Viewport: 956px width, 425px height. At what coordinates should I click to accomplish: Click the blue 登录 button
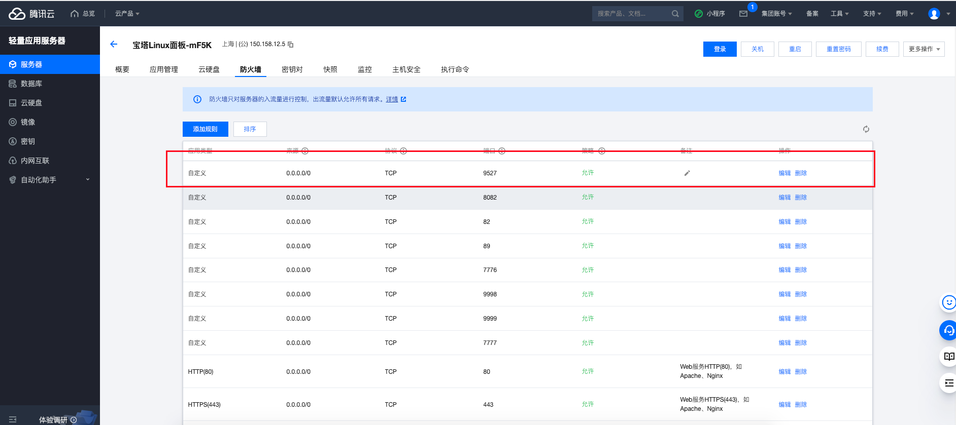pos(720,49)
